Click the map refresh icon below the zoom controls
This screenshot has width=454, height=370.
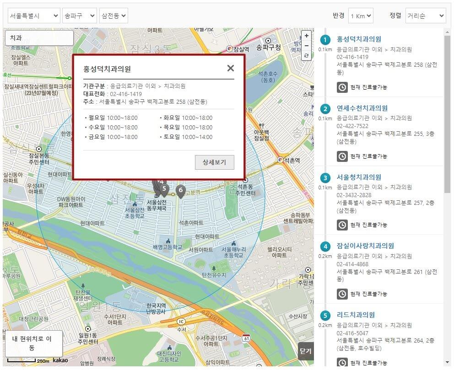(x=306, y=55)
